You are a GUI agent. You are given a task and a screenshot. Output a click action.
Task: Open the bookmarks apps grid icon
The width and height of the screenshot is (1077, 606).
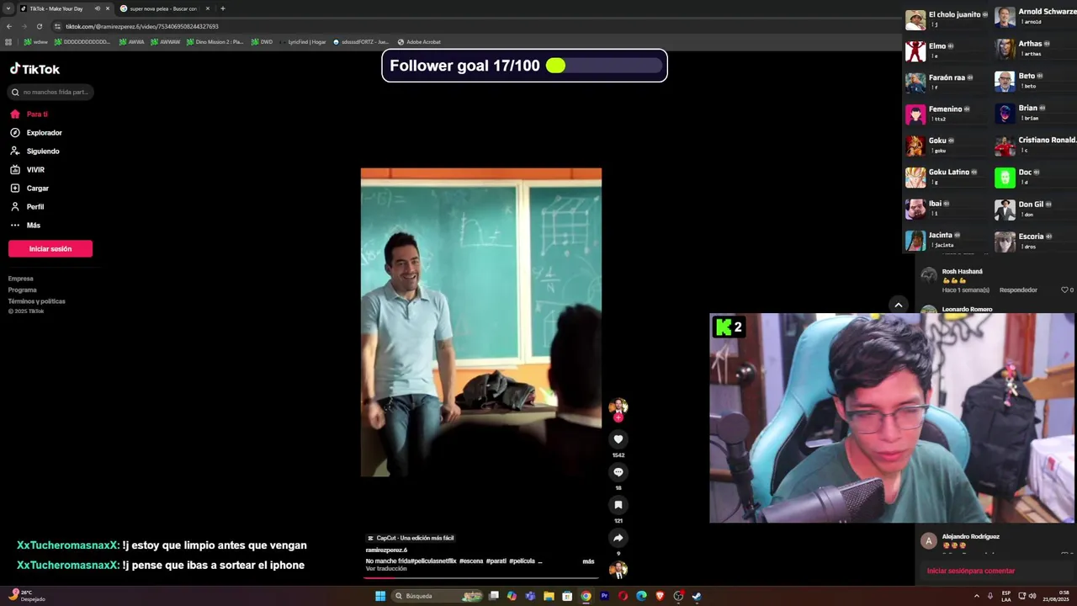(8, 41)
